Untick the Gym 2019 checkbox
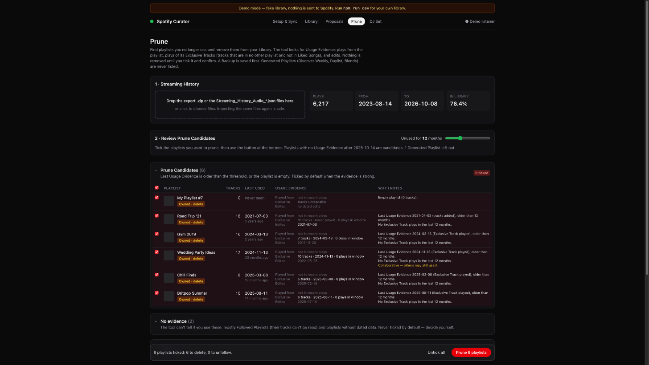Screen dimensions: 649x365 pyautogui.click(x=156, y=234)
